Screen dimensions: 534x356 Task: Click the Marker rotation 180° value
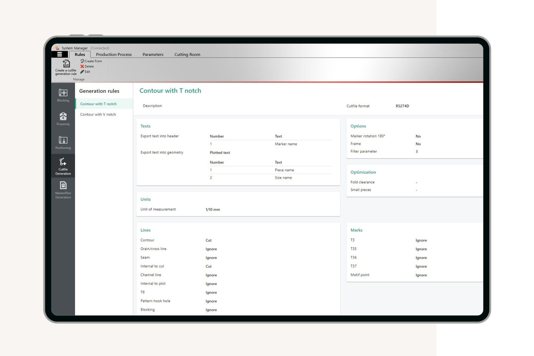pos(418,137)
